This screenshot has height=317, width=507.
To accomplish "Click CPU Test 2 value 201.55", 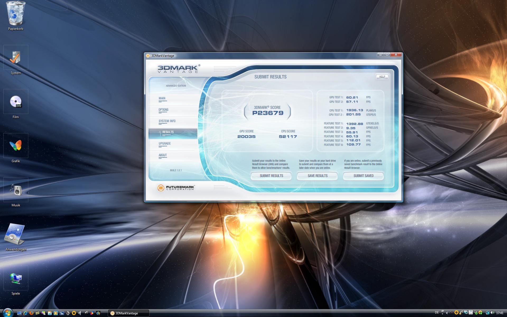I will tap(353, 114).
